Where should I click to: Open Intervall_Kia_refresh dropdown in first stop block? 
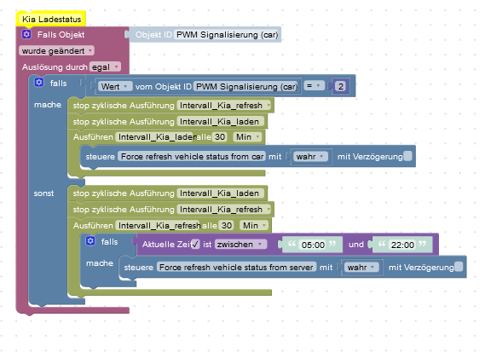(x=224, y=106)
